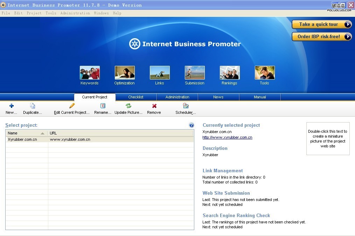Open the Administration menu in menu bar

click(x=75, y=13)
